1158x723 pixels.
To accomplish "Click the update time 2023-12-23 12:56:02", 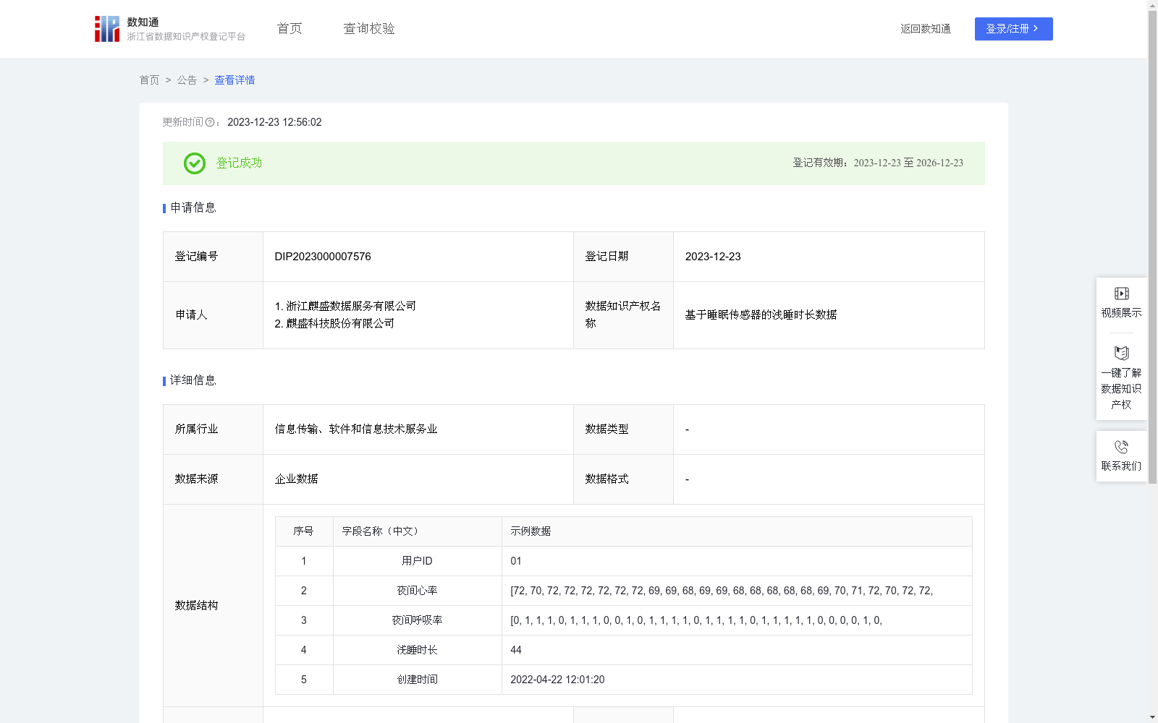I will click(x=274, y=122).
